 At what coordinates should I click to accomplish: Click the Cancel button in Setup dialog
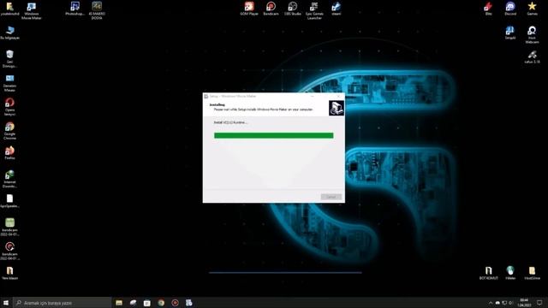point(331,197)
